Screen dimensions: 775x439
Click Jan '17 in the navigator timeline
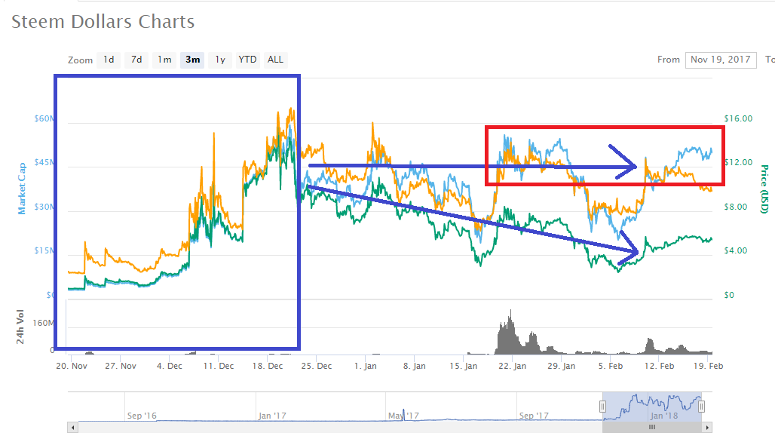(272, 416)
